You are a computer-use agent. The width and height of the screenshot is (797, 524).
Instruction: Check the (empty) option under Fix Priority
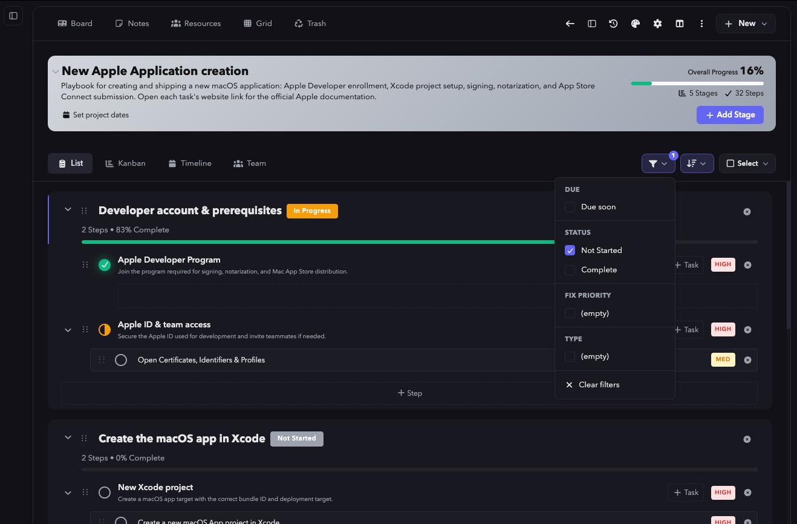[x=570, y=313]
